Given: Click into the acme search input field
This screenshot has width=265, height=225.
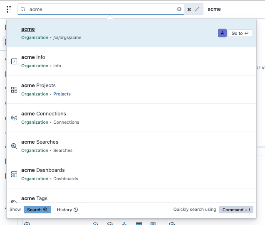Looking at the screenshot, I should pos(101,9).
